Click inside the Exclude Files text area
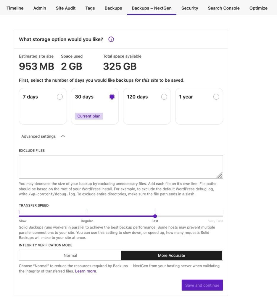This screenshot has width=277, height=303. (x=118, y=167)
